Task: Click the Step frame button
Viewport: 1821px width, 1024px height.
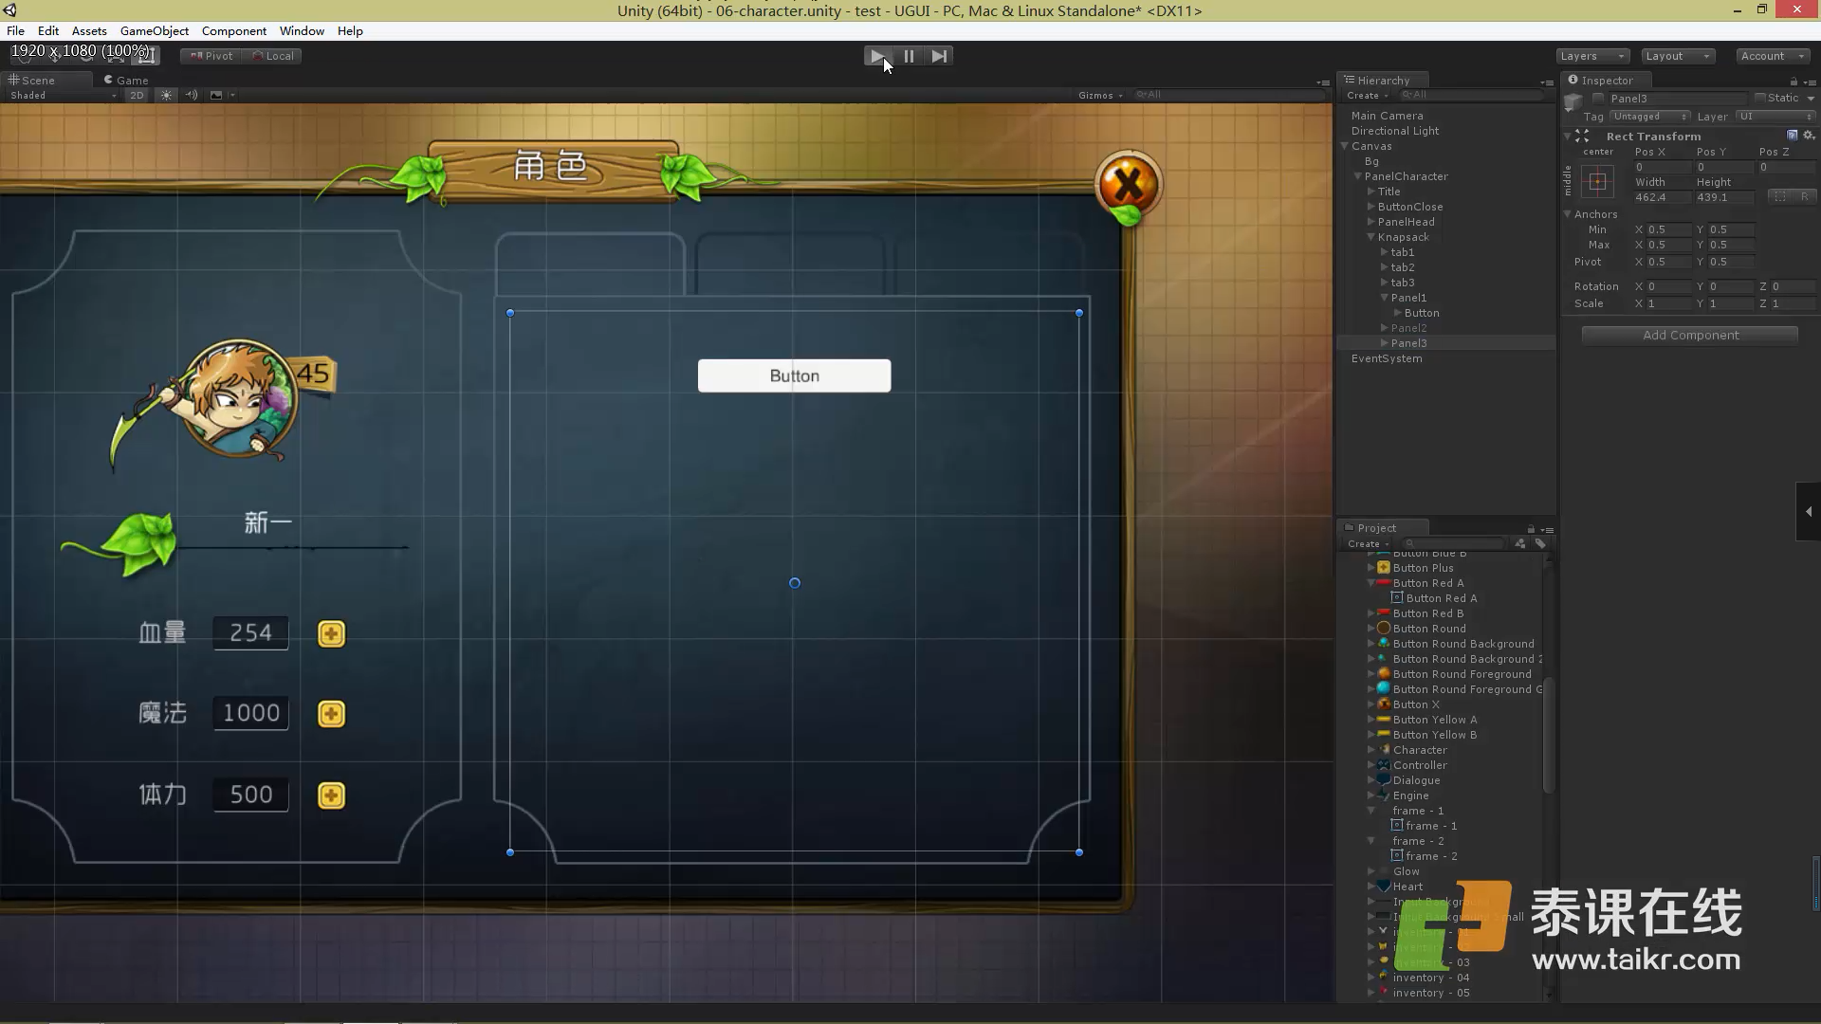Action: coord(938,56)
